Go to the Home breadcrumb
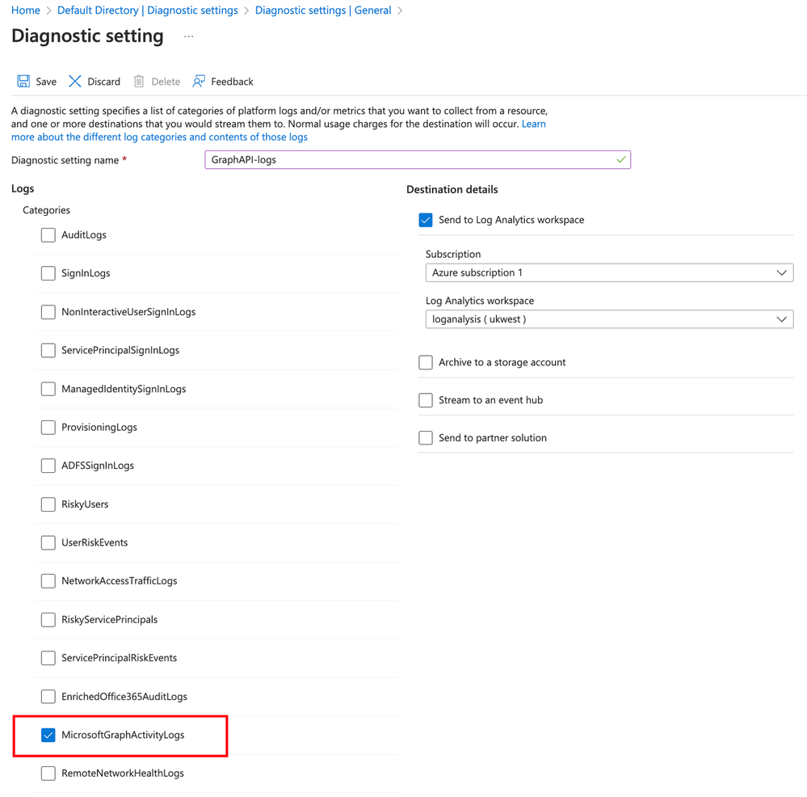The height and width of the screenshot is (797, 807). (x=26, y=11)
